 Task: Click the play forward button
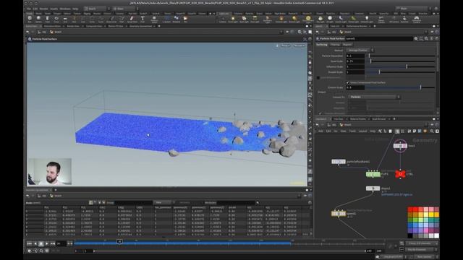point(46,244)
